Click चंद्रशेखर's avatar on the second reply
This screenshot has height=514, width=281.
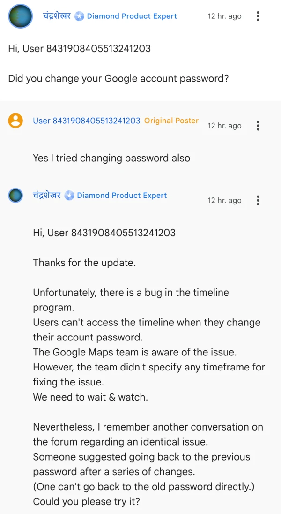[x=15, y=195]
